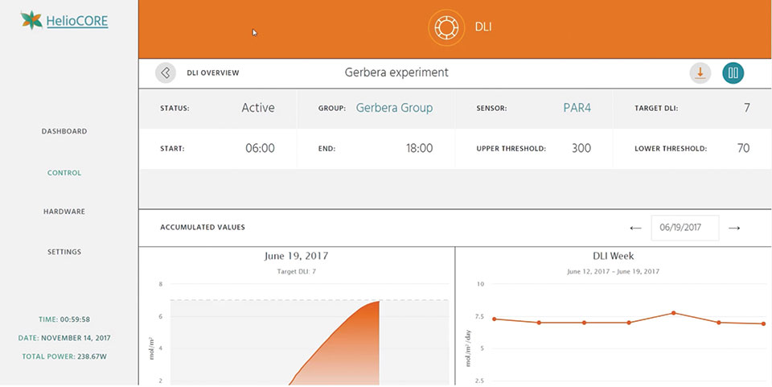Pause the experiment with the teal button
This screenshot has width=772, height=387.
pos(733,72)
